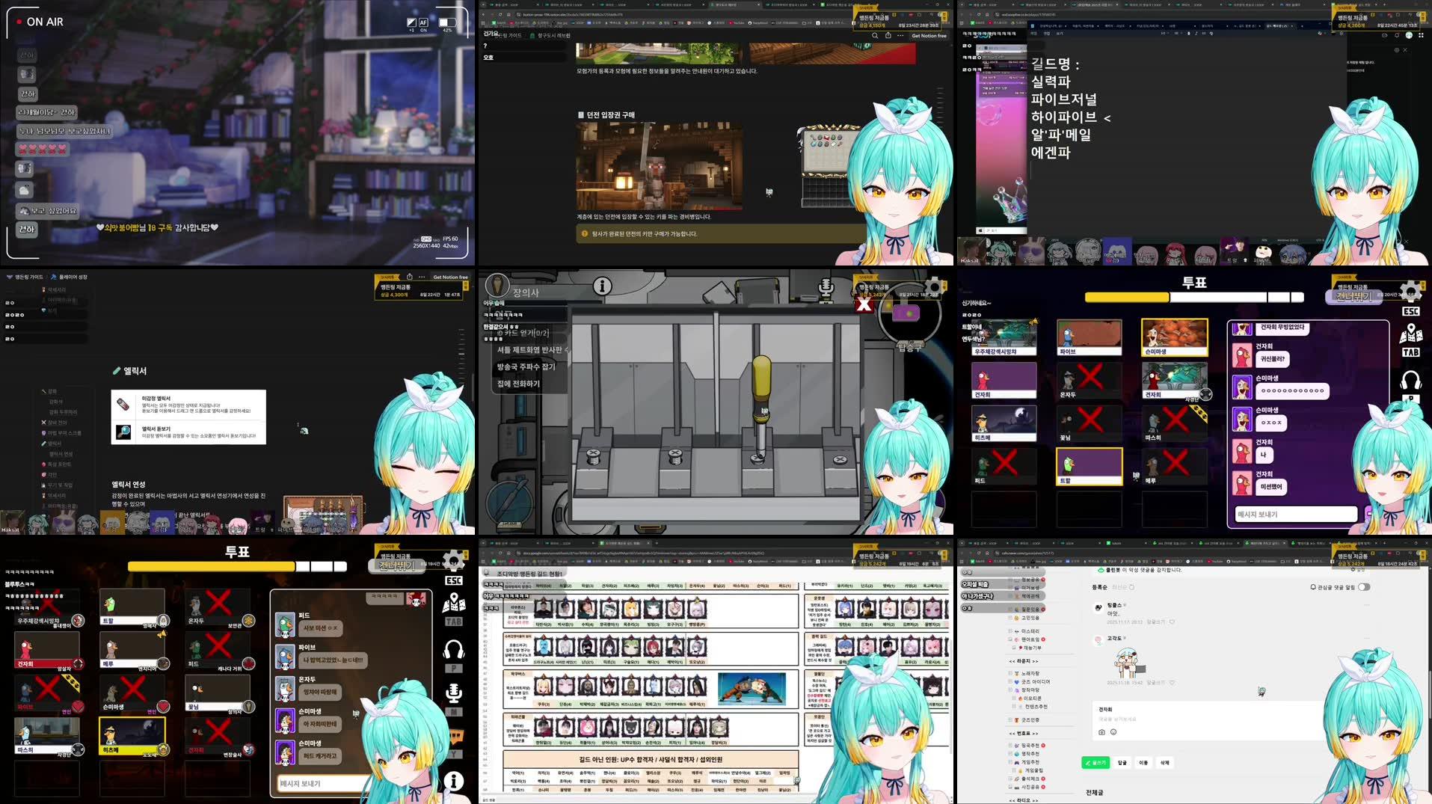Click the TAB map shortcut icon
The width and height of the screenshot is (1432, 804).
click(x=1410, y=352)
